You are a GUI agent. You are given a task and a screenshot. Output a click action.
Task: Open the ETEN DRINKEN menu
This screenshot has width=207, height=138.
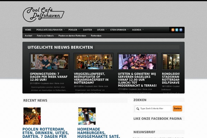[x=118, y=30]
